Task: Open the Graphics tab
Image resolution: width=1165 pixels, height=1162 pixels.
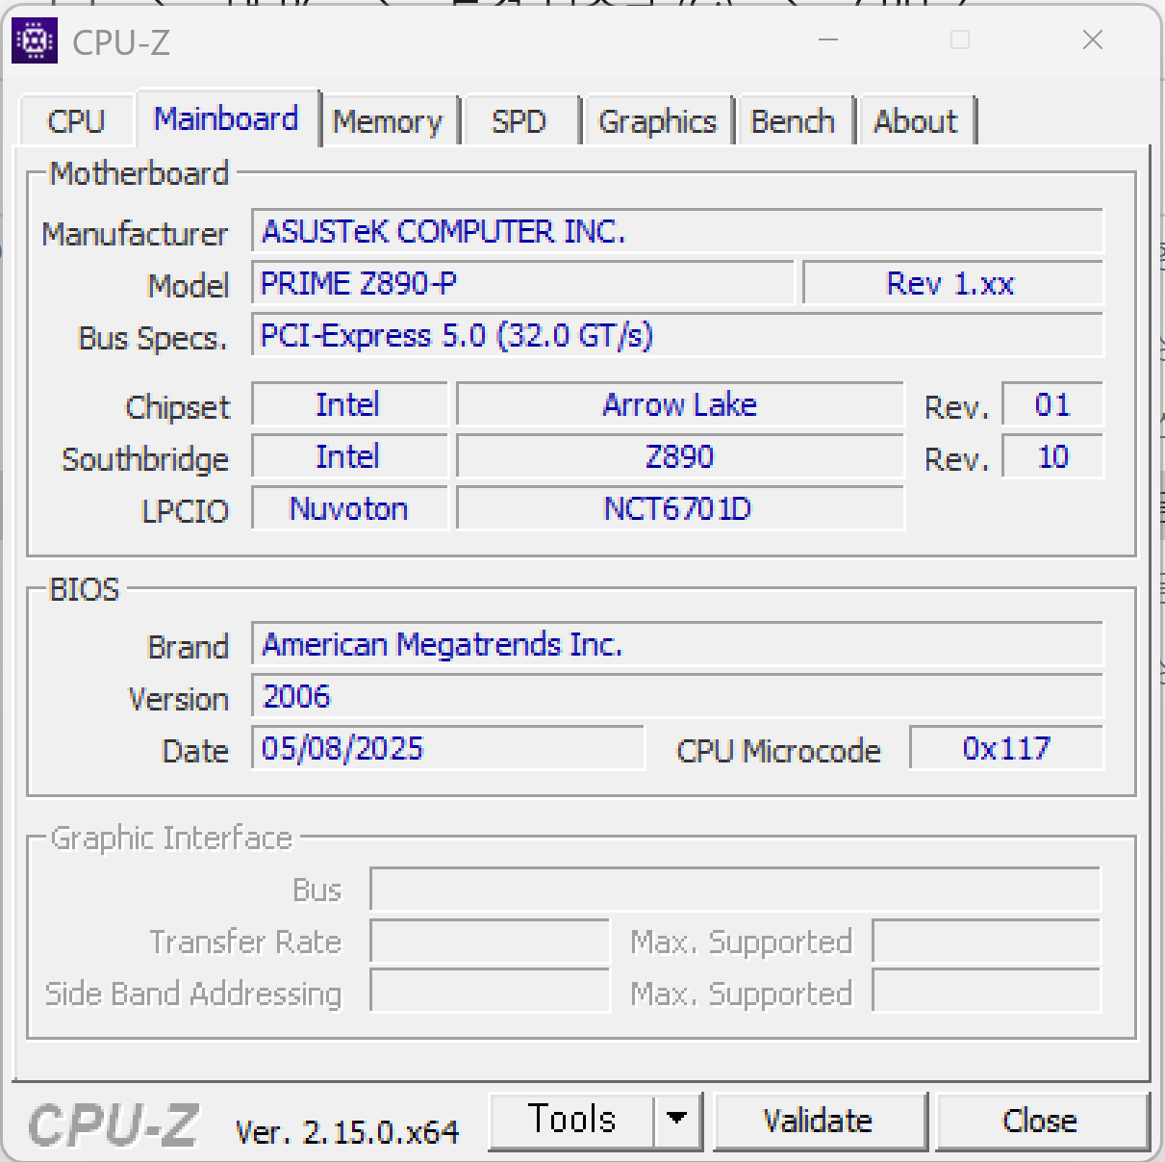Action: coord(658,121)
